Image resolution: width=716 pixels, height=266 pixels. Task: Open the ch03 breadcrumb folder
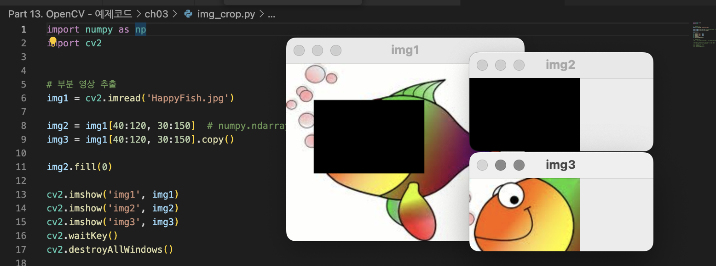point(156,14)
